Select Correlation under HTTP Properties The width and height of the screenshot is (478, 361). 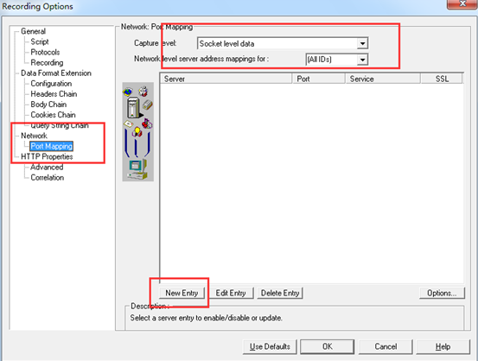pyautogui.click(x=48, y=178)
